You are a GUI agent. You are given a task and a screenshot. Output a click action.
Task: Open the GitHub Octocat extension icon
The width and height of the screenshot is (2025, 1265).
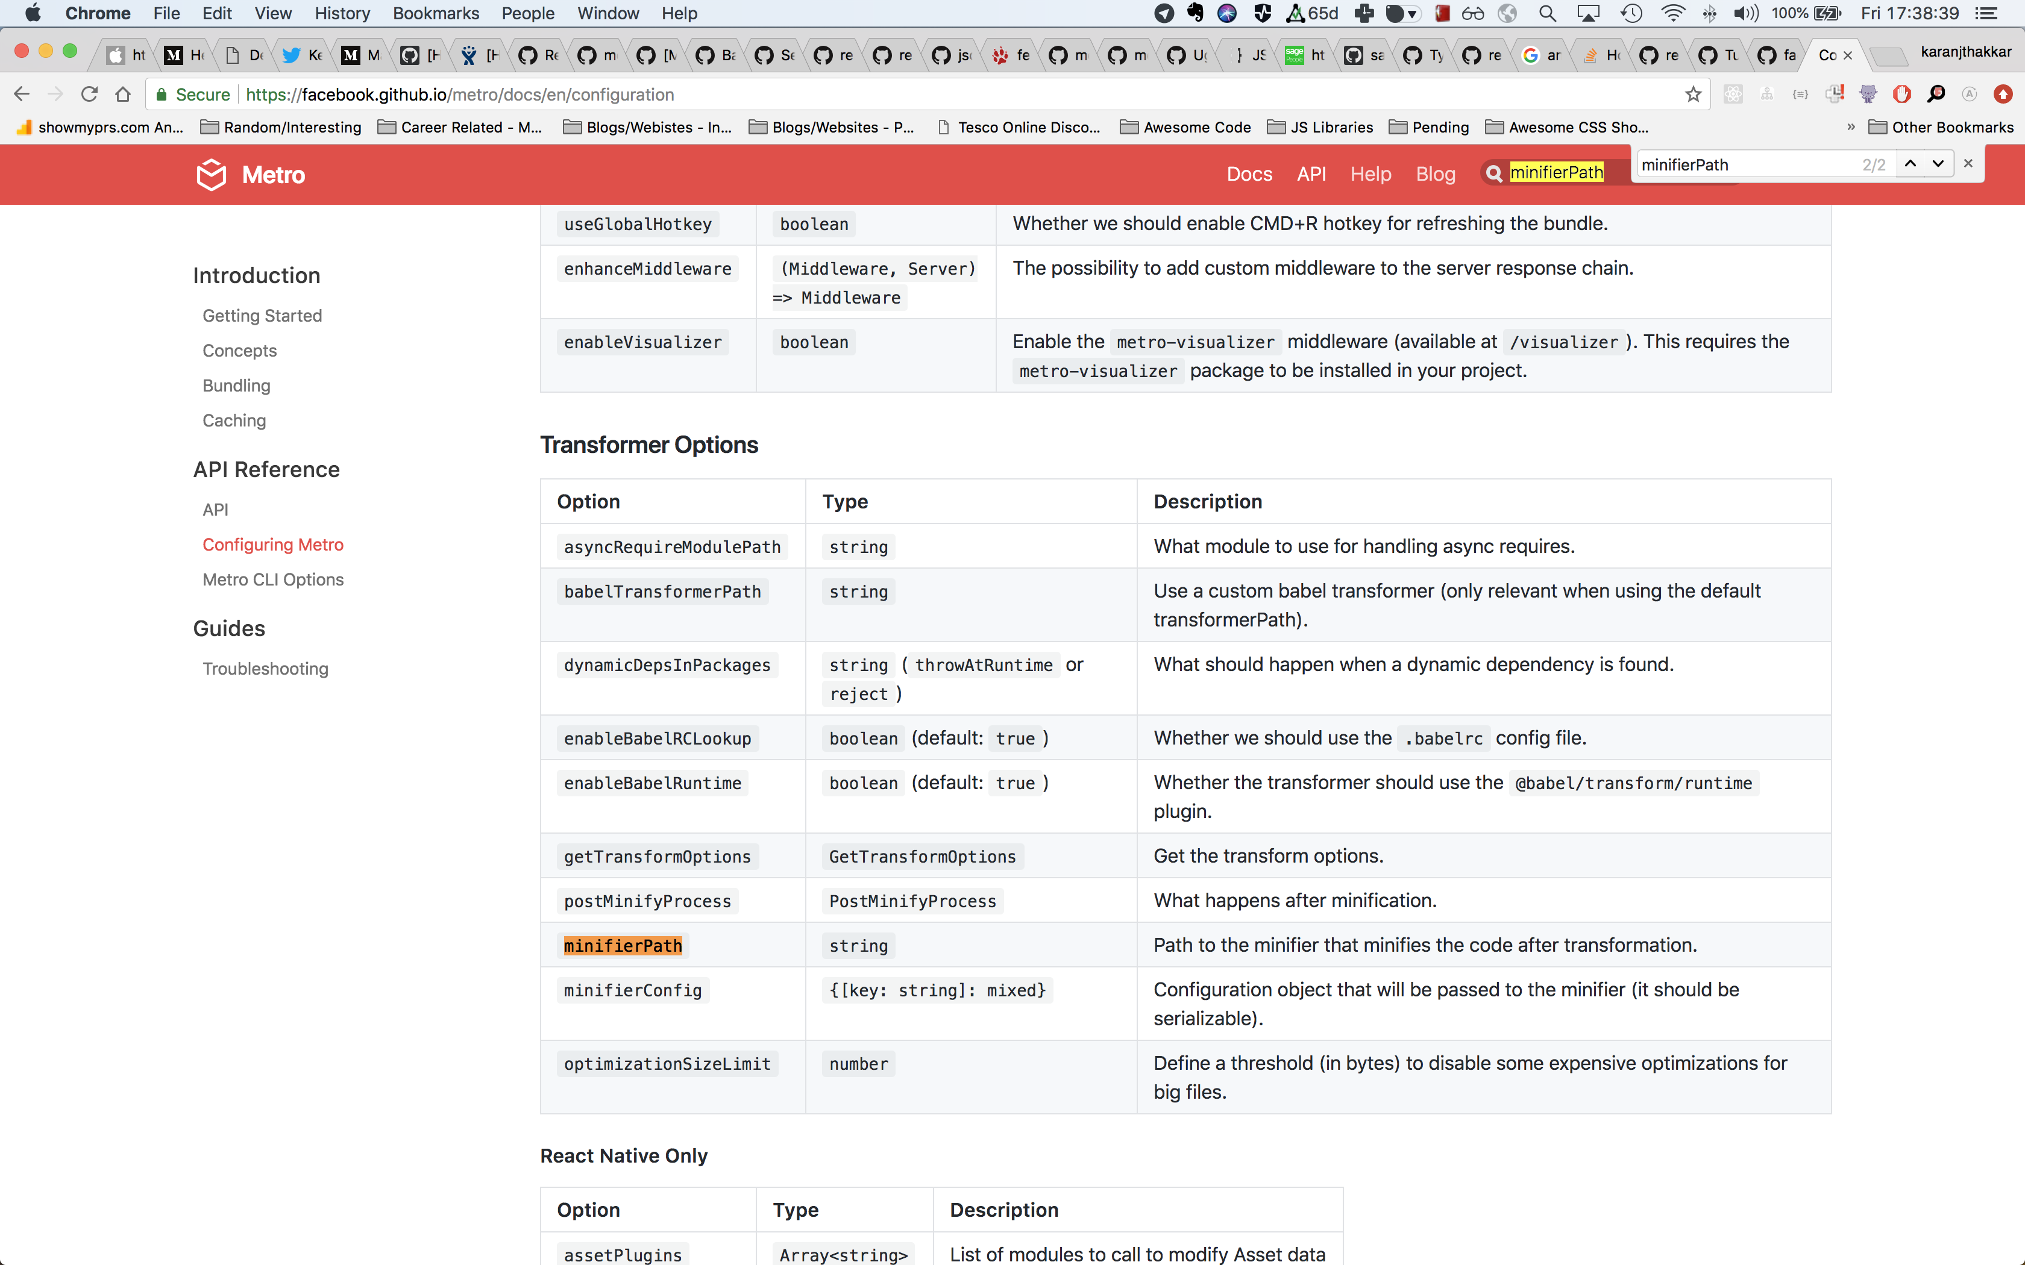pos(1868,94)
